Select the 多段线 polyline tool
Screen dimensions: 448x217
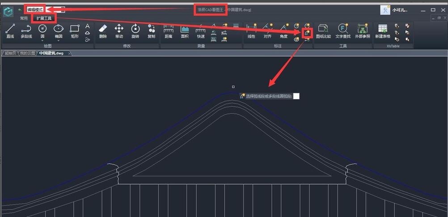tap(26, 30)
